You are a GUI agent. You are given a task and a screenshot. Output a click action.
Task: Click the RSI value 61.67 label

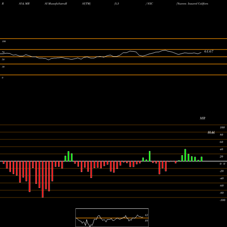pyautogui.click(x=209, y=51)
